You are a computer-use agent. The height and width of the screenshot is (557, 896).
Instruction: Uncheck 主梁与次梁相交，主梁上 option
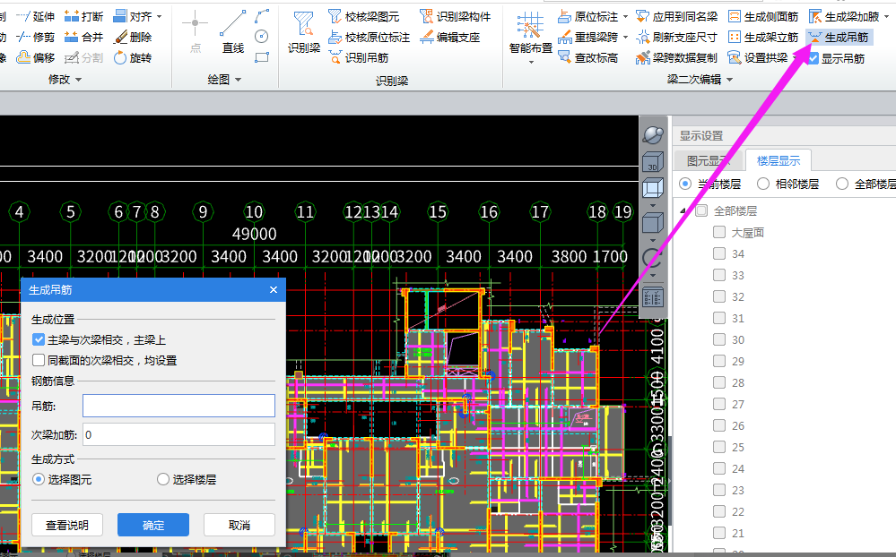pos(39,339)
